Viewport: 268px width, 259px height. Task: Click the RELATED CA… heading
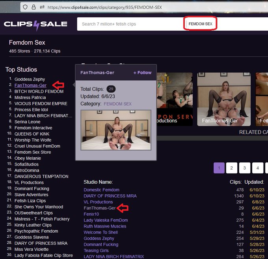pyautogui.click(x=253, y=132)
